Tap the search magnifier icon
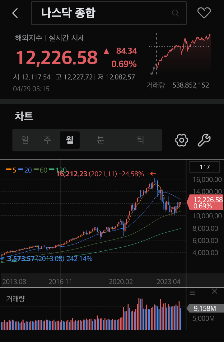This screenshot has width=224, height=342. coord(175,13)
